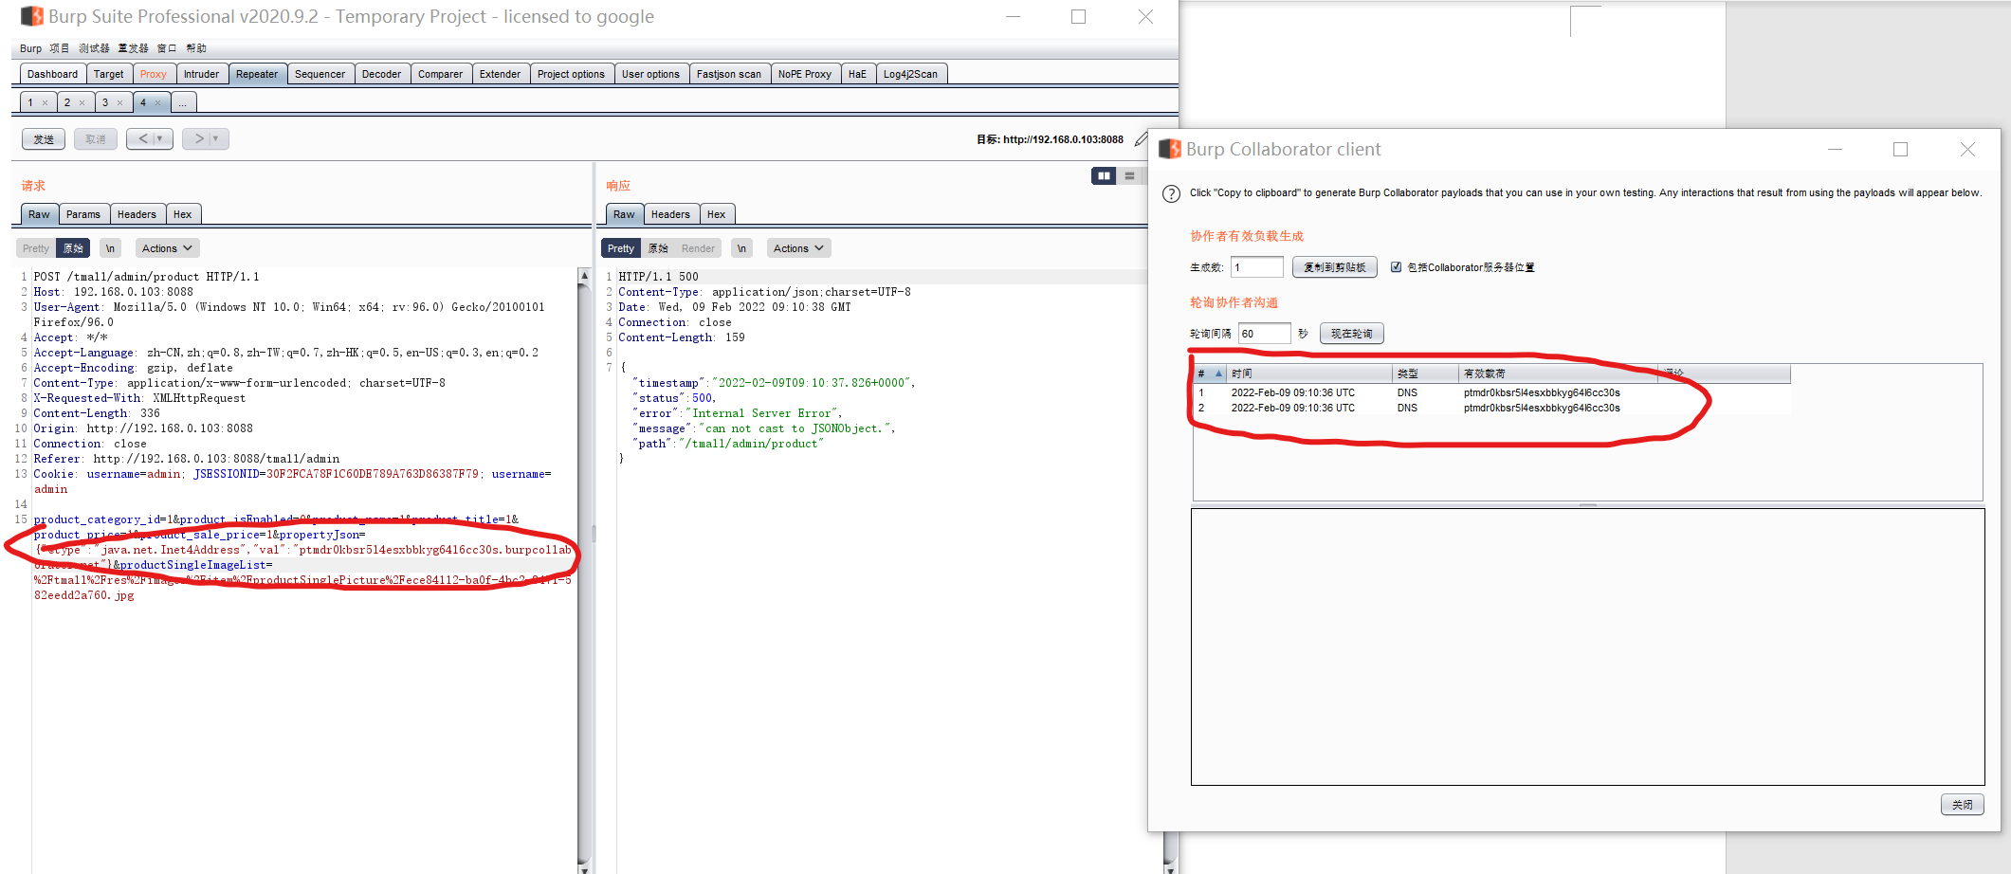Viewport: 2011px width, 874px height.
Task: Toggle response Render view
Action: coord(699,248)
